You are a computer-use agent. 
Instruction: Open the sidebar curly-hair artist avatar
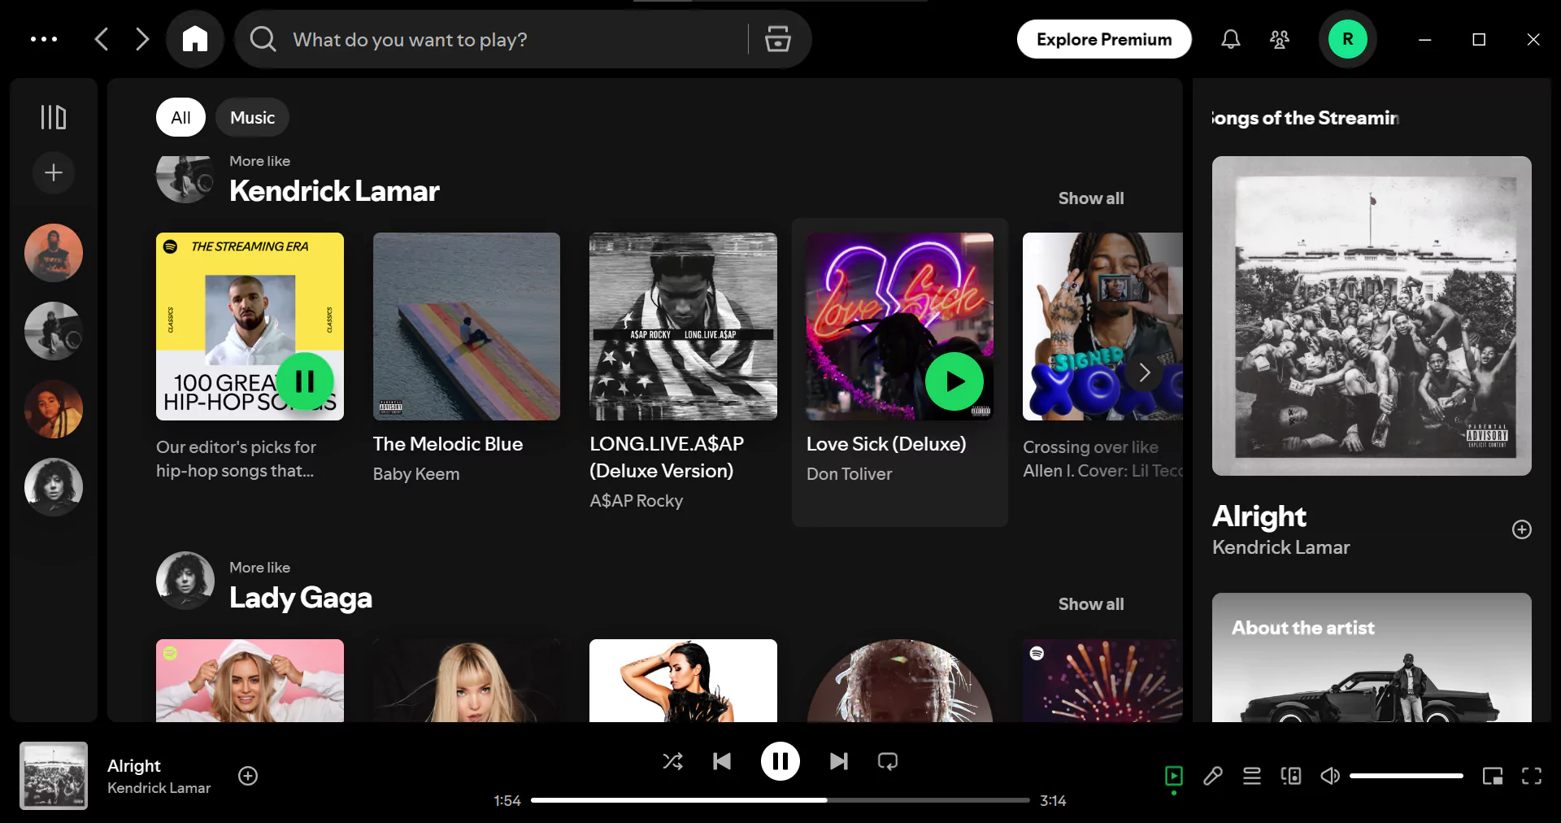[x=54, y=487]
